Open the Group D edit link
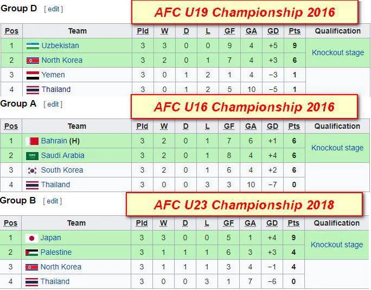This screenshot has width=371, height=290. pos(54,9)
